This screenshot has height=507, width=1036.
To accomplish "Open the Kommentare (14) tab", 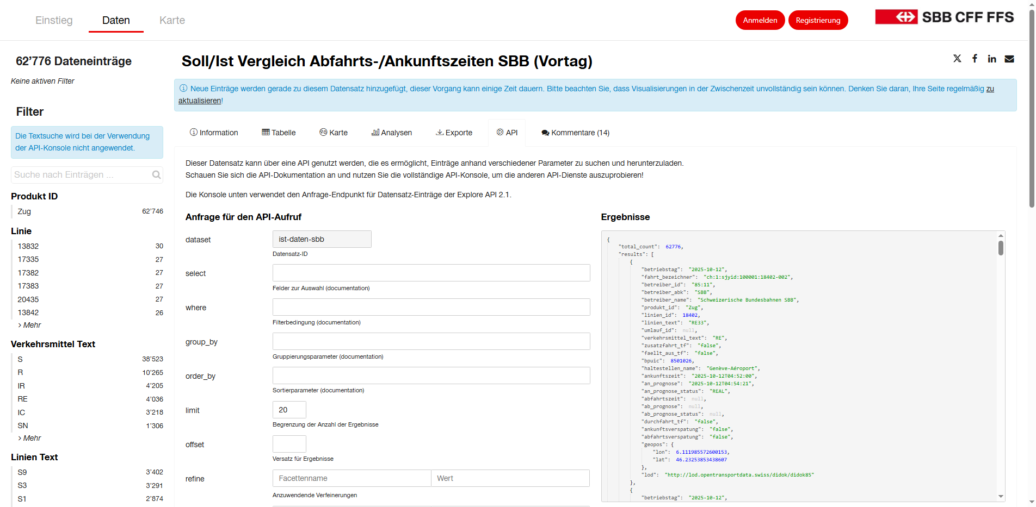I will tap(575, 132).
